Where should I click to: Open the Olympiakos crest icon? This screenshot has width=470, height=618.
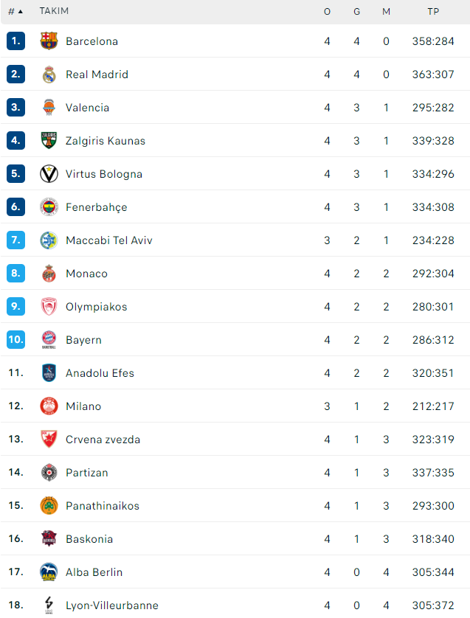pyautogui.click(x=49, y=306)
